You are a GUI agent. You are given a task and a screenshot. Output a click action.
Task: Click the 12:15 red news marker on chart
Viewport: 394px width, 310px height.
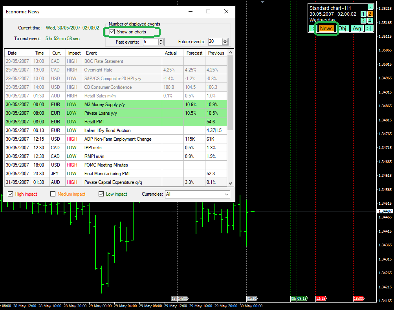(321, 299)
